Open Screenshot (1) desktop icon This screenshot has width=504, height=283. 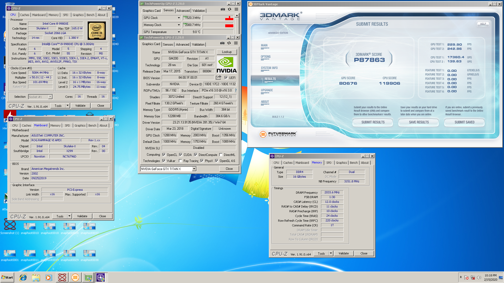click(10, 227)
